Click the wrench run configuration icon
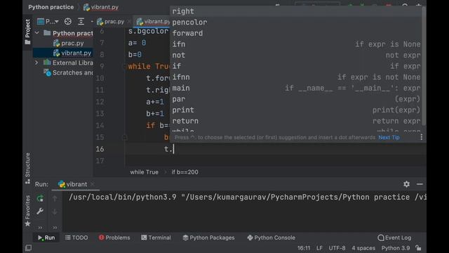The image size is (449, 253). 40,212
